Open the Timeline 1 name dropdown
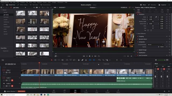172x96 pixels. pos(94,7)
